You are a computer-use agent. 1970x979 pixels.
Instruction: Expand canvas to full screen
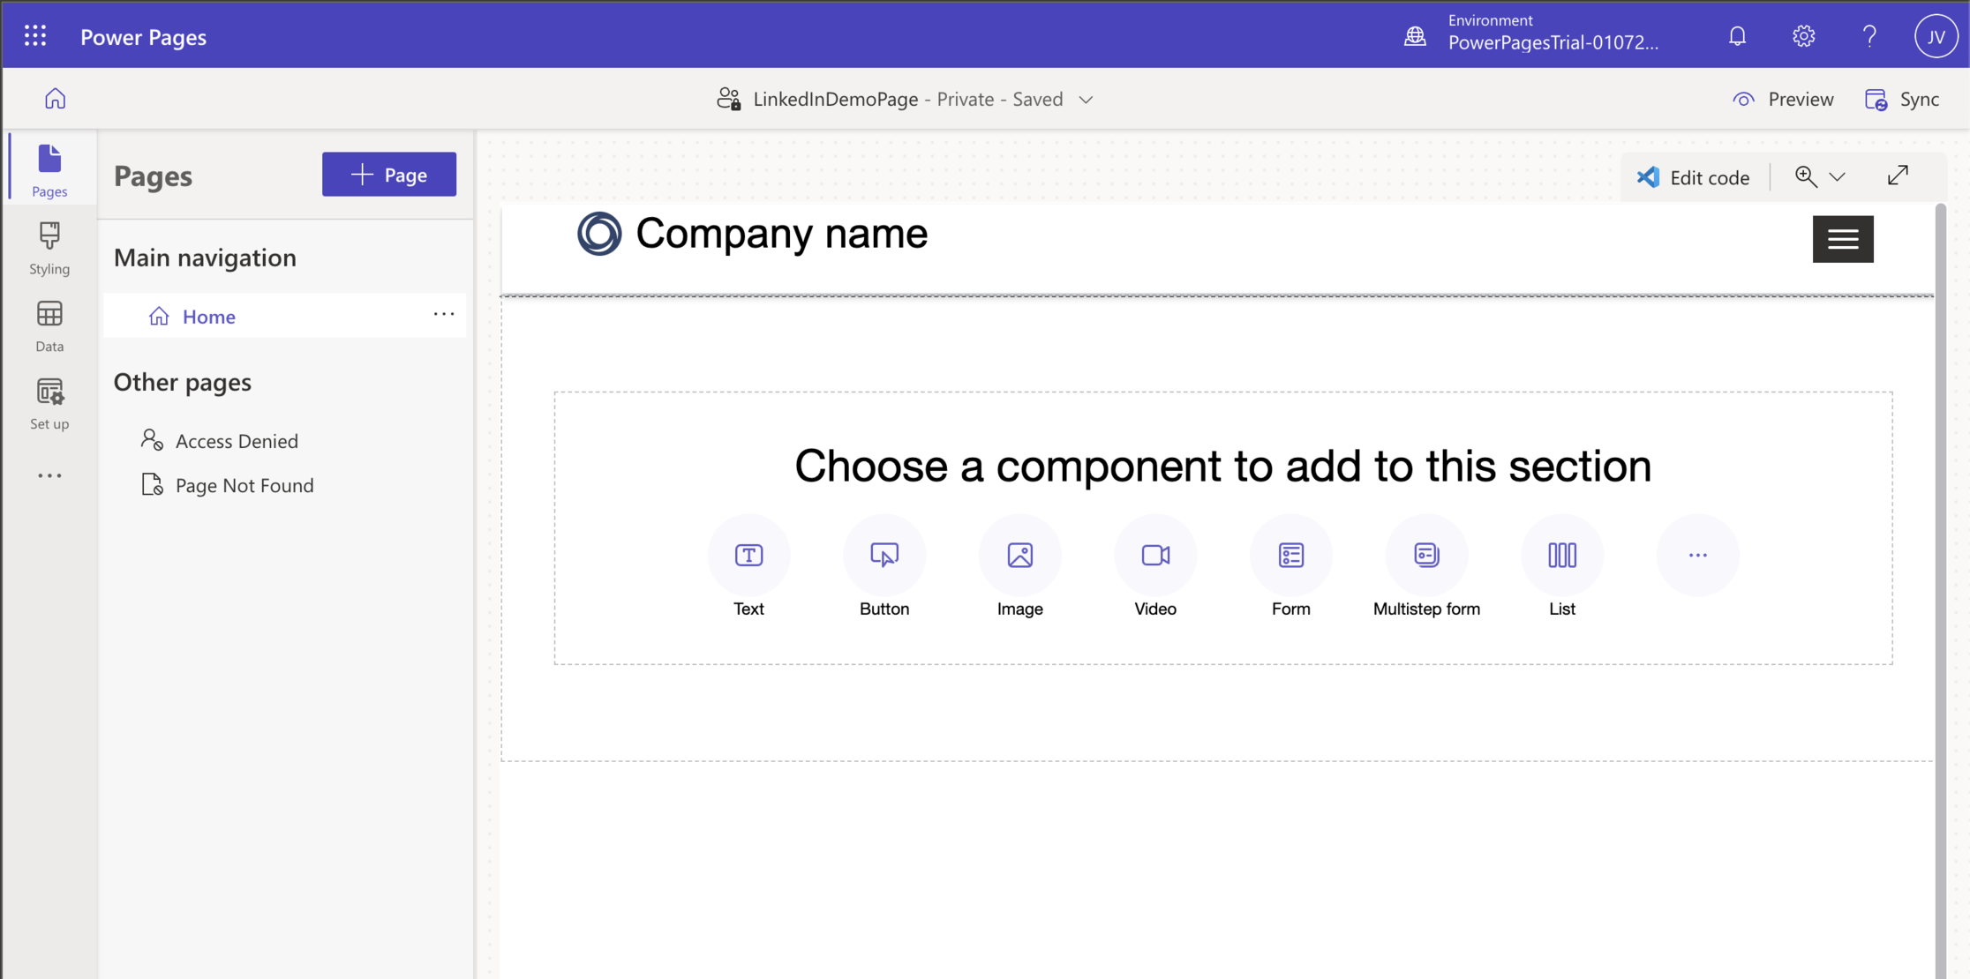tap(1898, 176)
